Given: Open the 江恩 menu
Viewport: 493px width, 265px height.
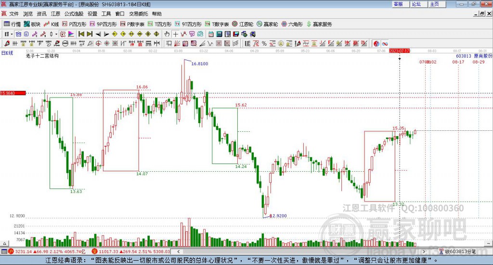Looking at the screenshot, I should [x=55, y=14].
